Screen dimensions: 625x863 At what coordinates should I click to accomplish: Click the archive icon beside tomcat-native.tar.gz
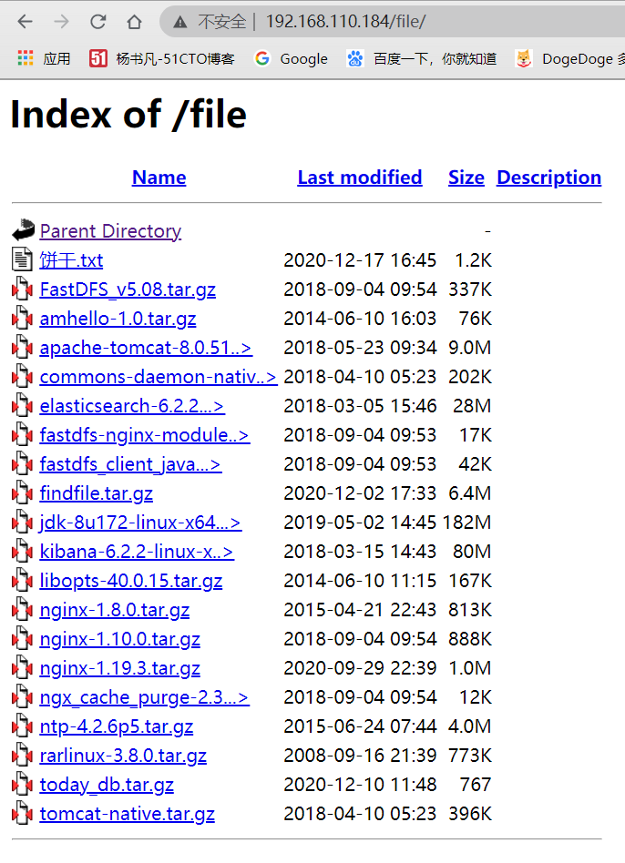(23, 814)
